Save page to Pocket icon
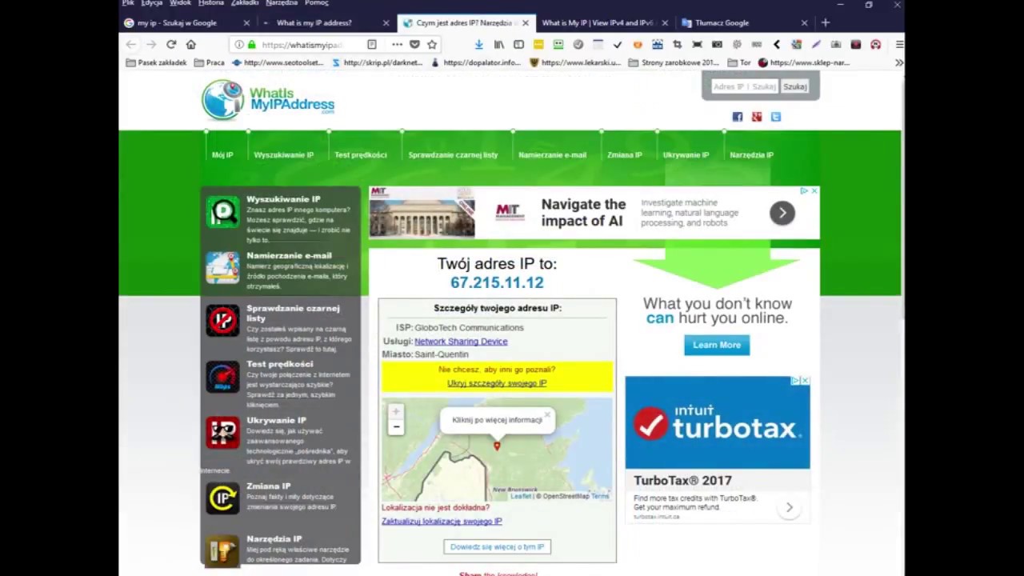1024x576 pixels. 414,45
